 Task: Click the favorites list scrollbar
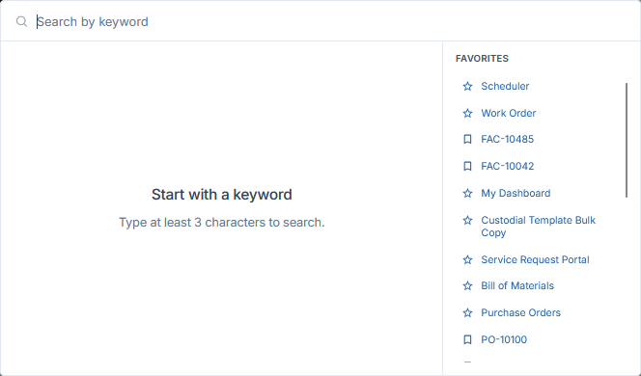tap(627, 141)
